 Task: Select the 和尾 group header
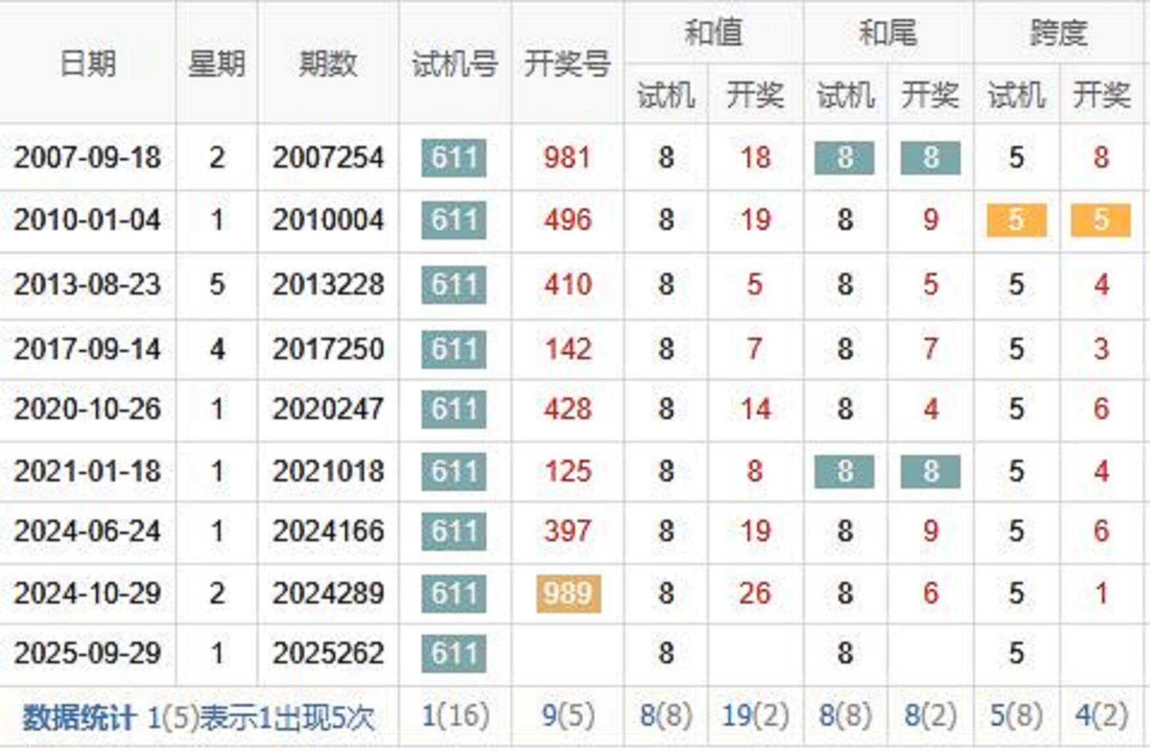(888, 32)
